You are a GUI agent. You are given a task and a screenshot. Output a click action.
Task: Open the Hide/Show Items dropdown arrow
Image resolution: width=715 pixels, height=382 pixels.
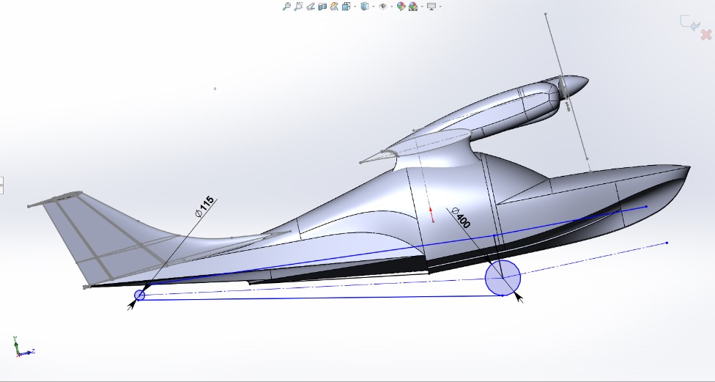click(x=390, y=7)
